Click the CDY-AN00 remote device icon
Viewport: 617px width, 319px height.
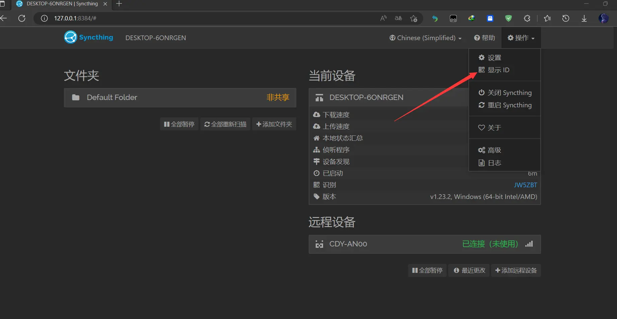319,244
